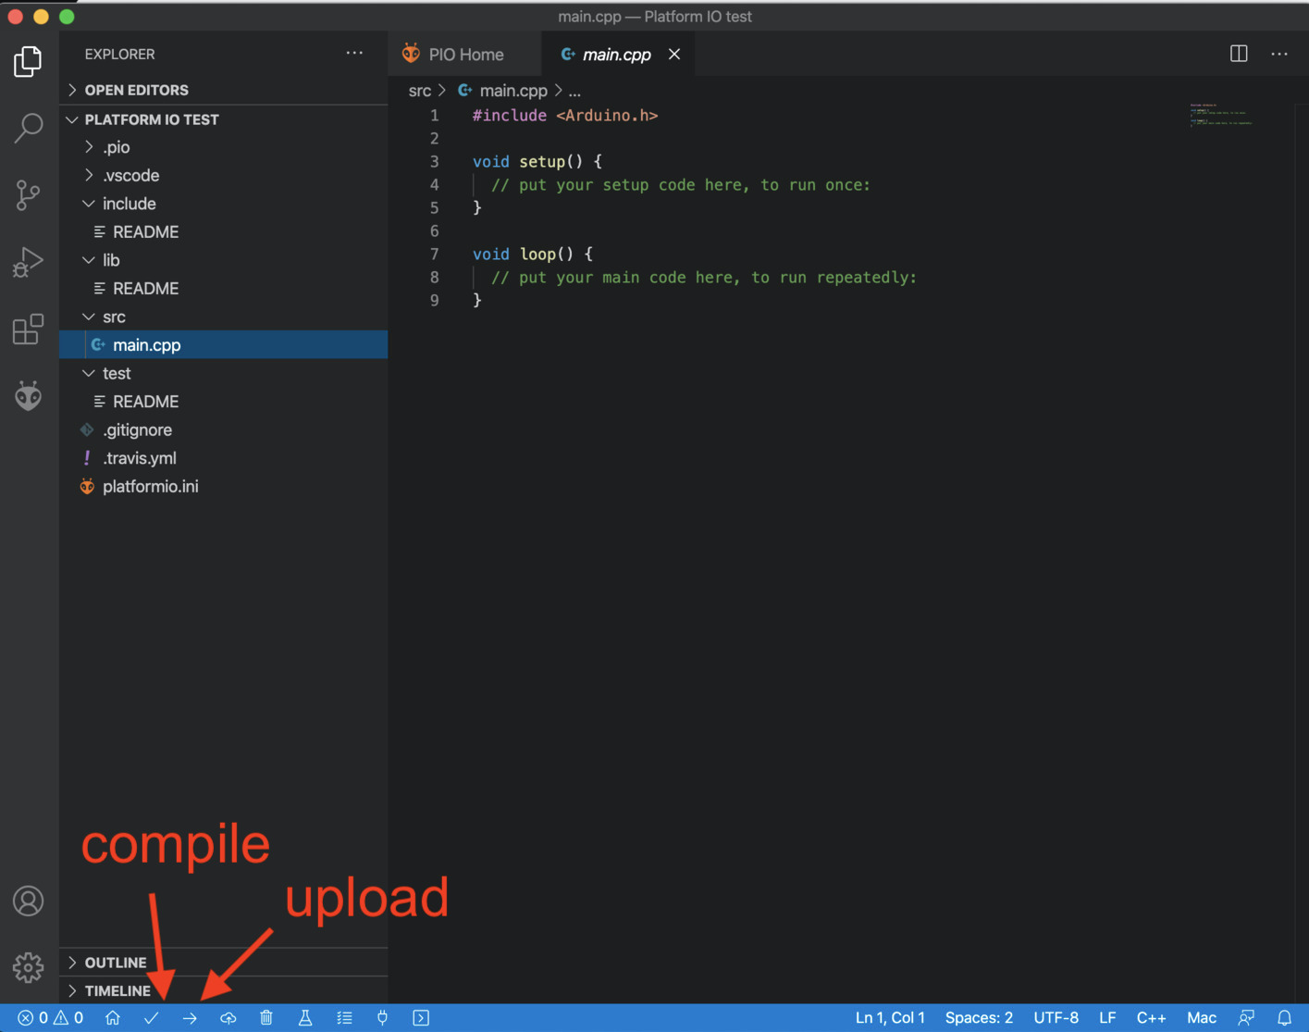
Task: Click the Upload to remote device cloud icon
Action: coord(228,1017)
